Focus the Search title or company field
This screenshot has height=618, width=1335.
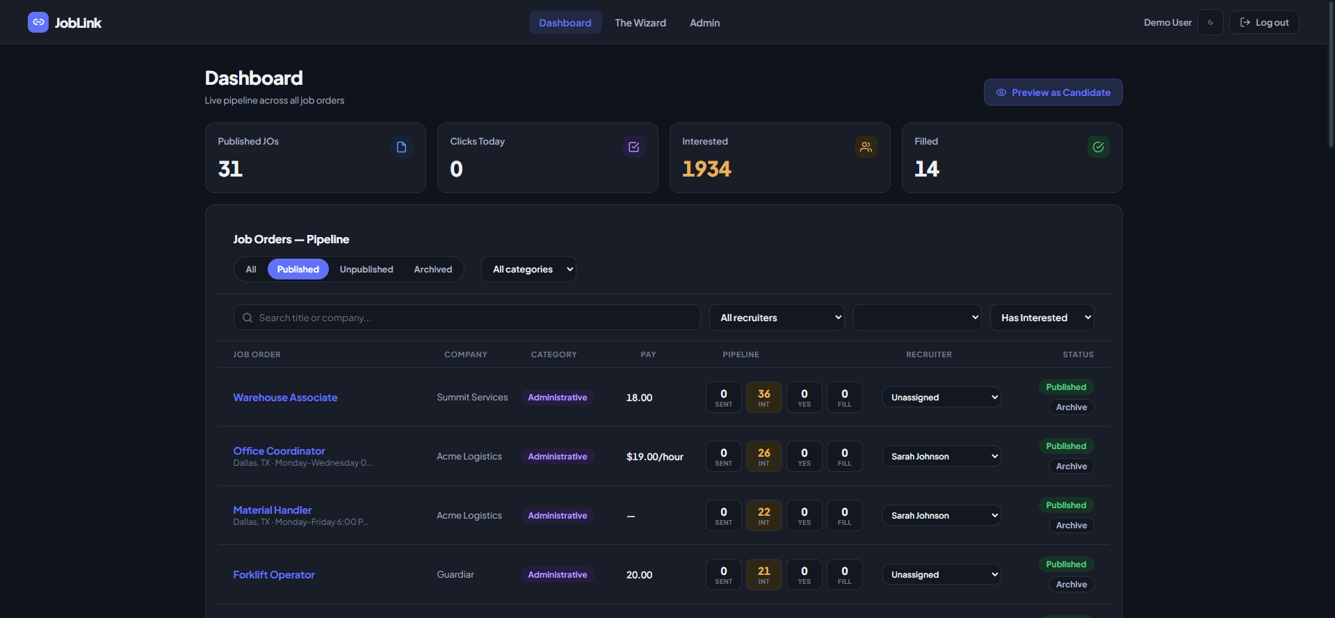click(467, 318)
